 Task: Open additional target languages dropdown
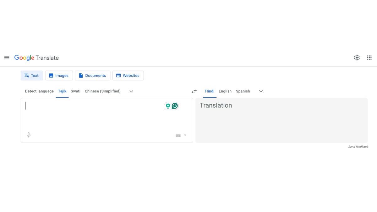pyautogui.click(x=261, y=91)
